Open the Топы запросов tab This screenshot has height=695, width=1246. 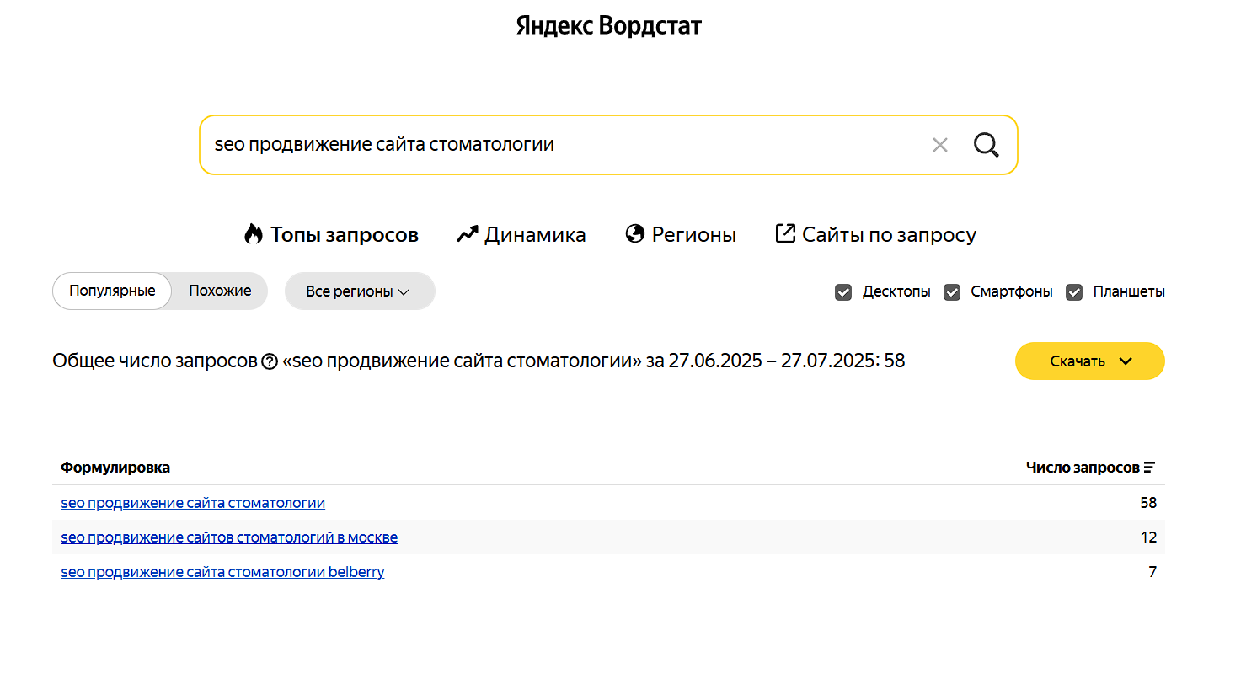(x=330, y=234)
